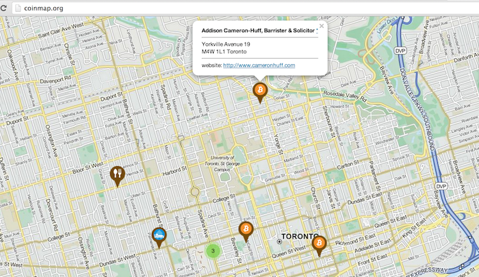Click the Bloor St West street label

click(x=88, y=168)
